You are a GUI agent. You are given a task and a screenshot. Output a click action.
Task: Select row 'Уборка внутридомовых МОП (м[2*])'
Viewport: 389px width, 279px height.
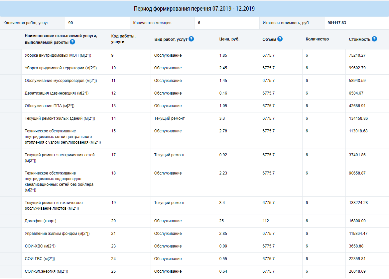click(194, 55)
